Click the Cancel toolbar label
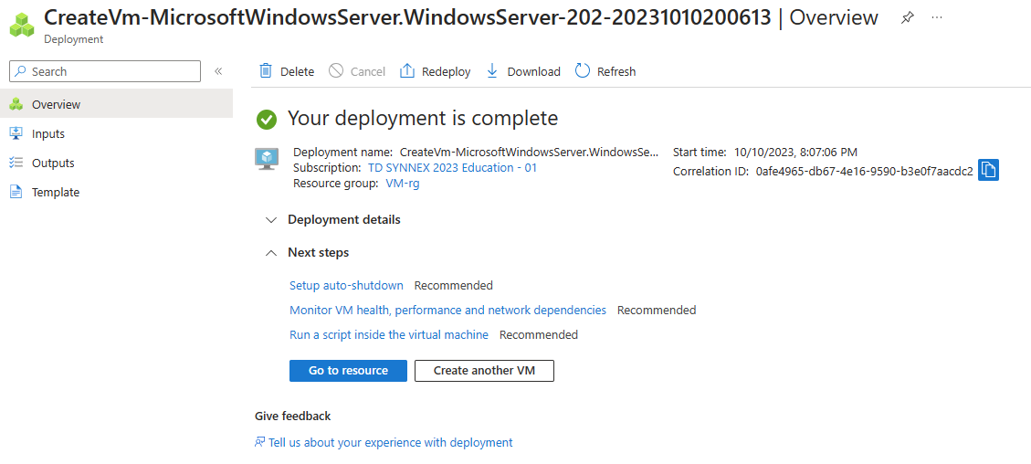Screen dimensions: 1031x464 click(x=367, y=71)
